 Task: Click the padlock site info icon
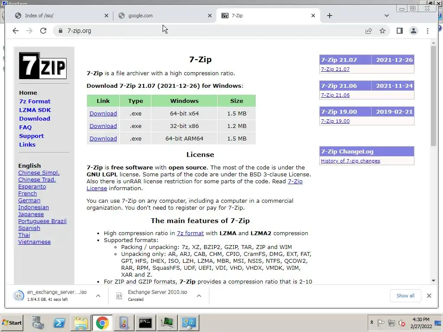61,31
